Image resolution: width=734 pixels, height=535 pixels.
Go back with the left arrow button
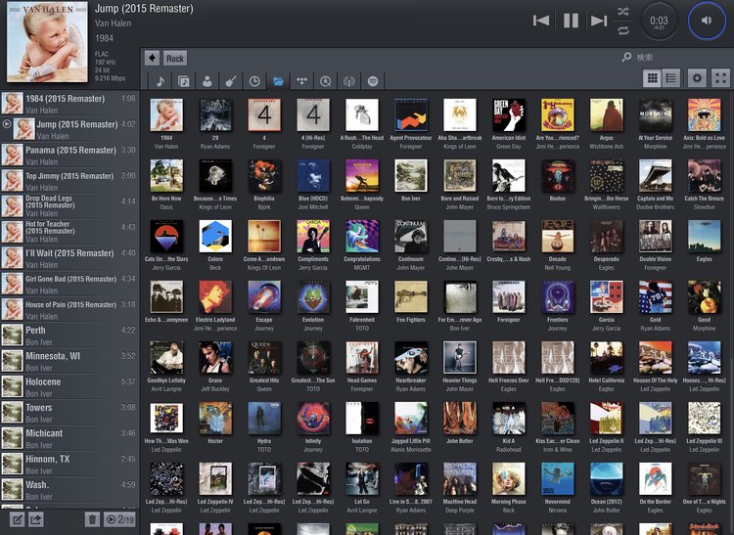[152, 58]
